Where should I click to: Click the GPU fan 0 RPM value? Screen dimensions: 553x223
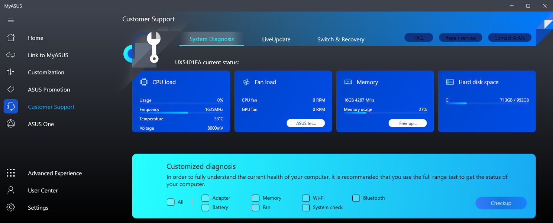click(319, 110)
